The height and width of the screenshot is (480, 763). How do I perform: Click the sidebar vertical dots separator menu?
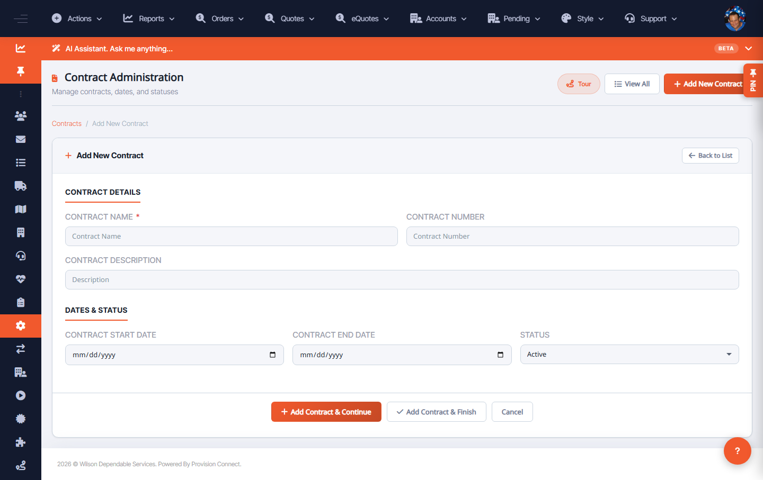[x=21, y=94]
